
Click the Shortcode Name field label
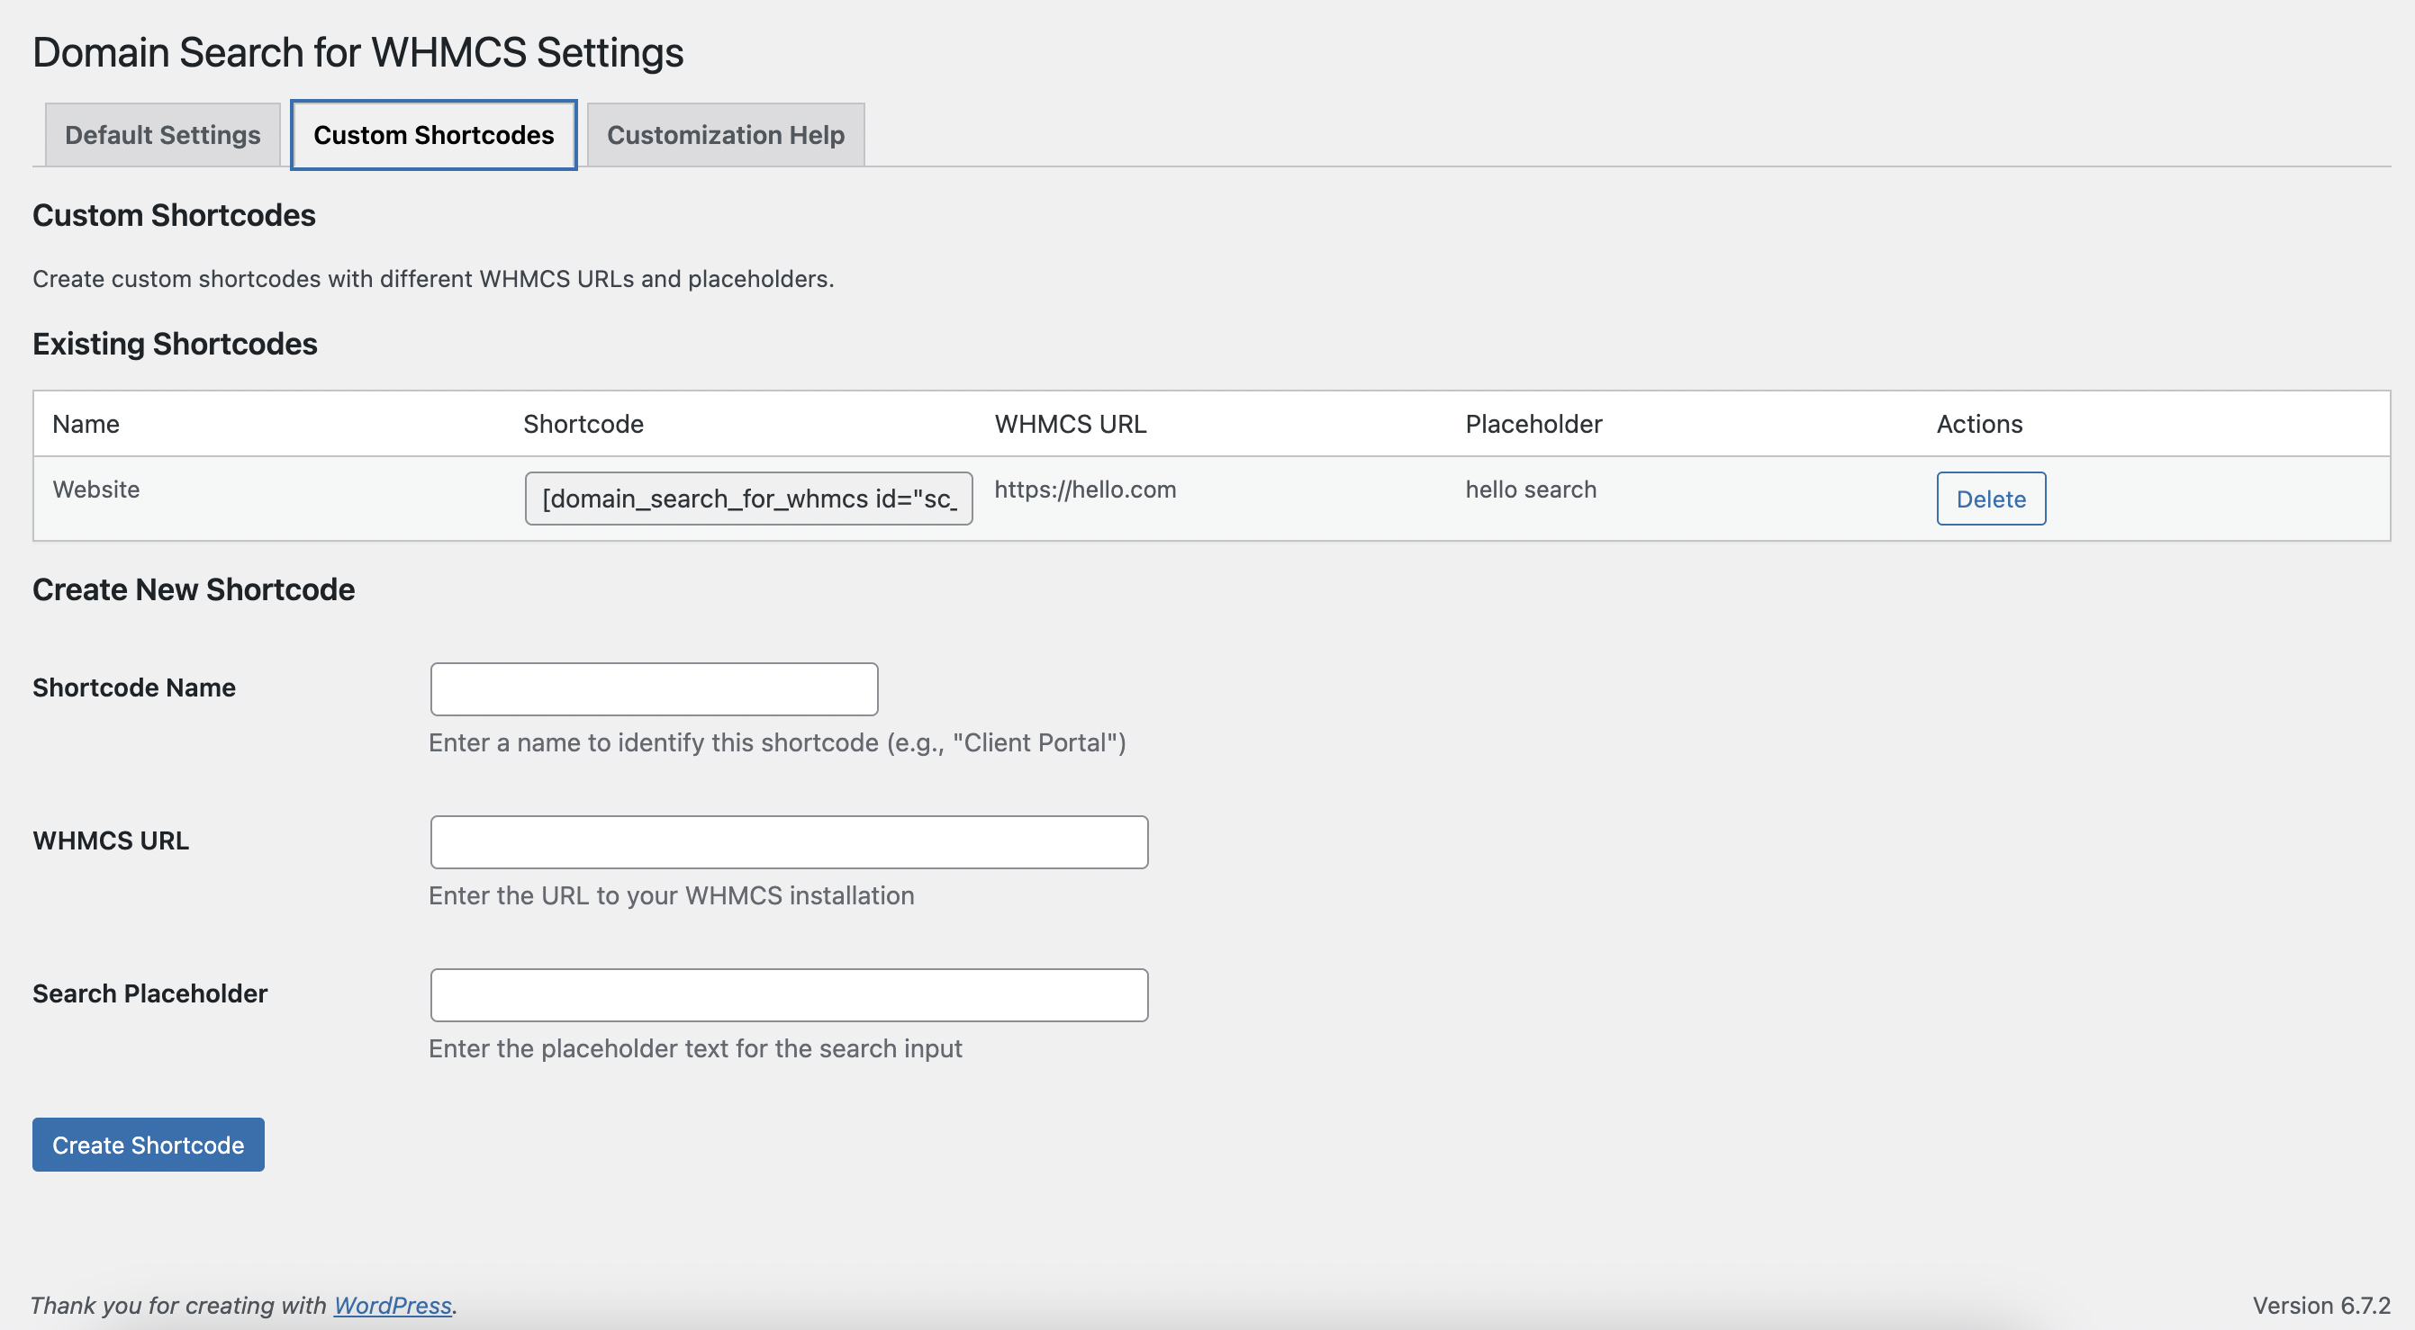[x=134, y=687]
